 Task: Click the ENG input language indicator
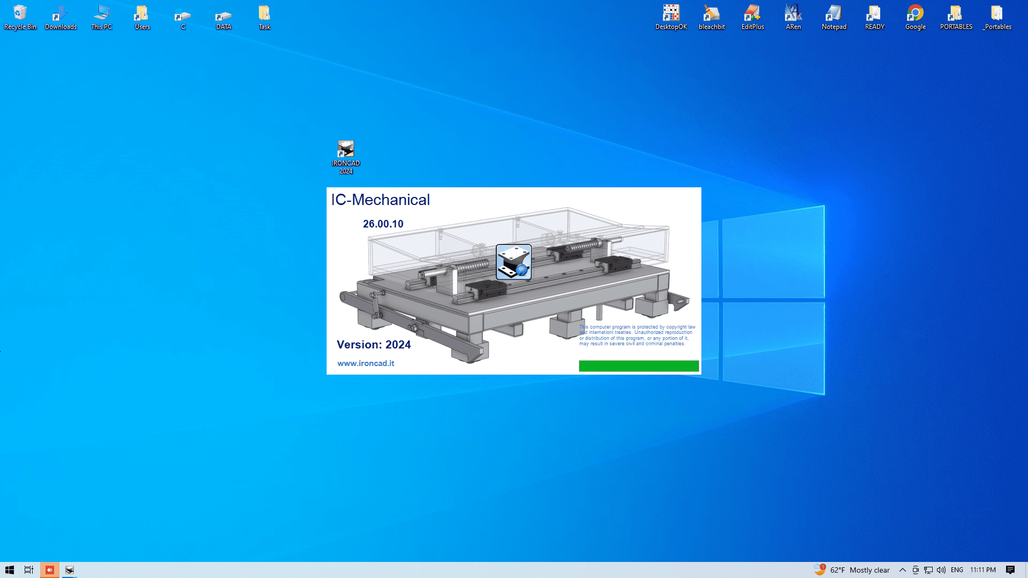(x=957, y=570)
